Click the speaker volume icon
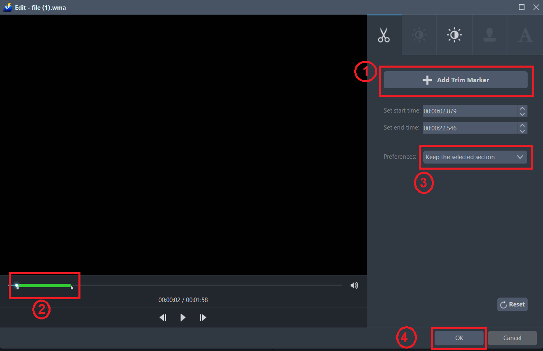 pyautogui.click(x=354, y=285)
